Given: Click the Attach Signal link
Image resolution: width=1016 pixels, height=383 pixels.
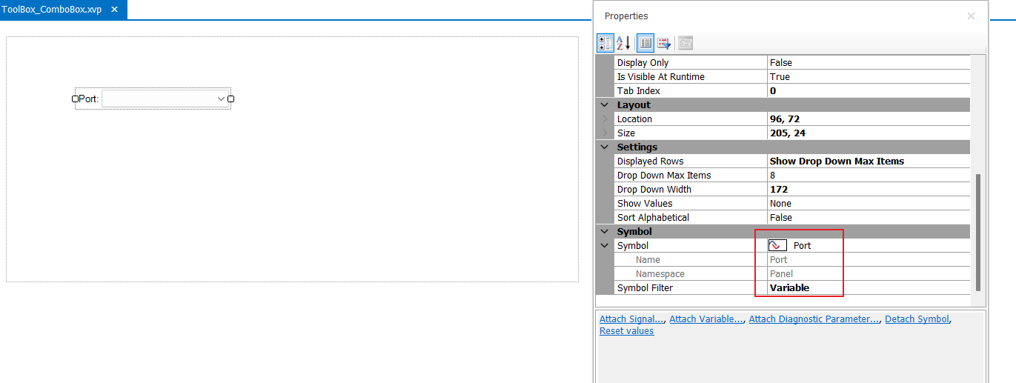Looking at the screenshot, I should (x=632, y=319).
